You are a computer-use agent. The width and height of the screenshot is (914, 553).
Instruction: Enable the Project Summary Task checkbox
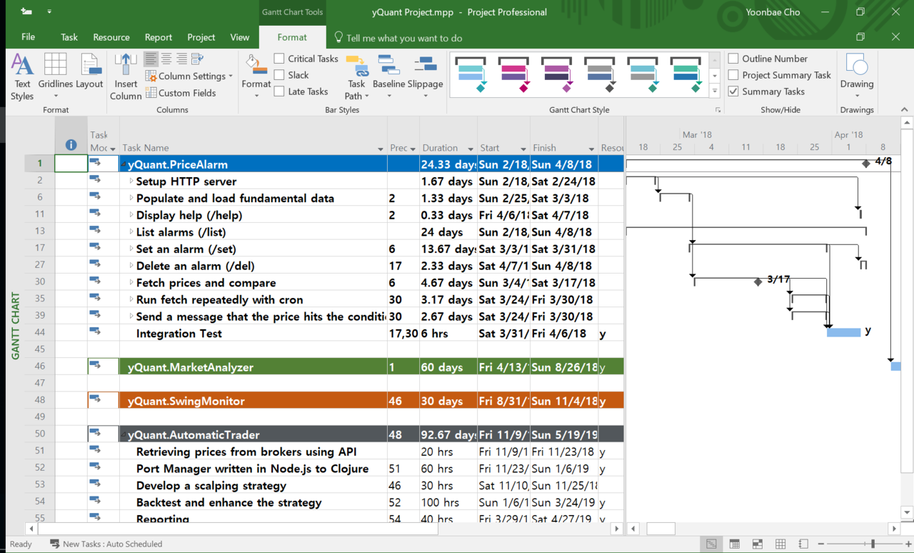pos(733,75)
